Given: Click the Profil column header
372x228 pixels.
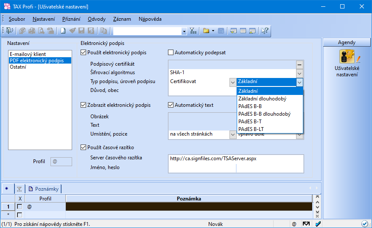Looking at the screenshot, I should coord(45,199).
